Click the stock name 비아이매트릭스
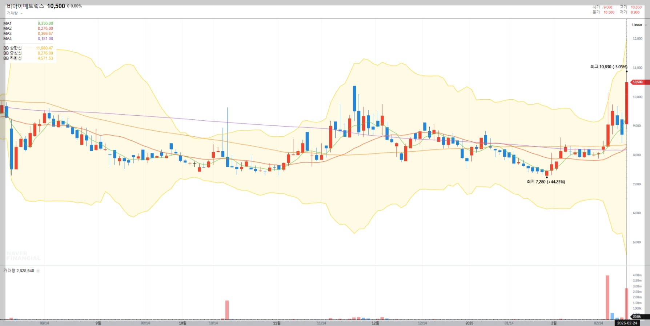Viewport: 650px width, 326px height. pos(25,6)
